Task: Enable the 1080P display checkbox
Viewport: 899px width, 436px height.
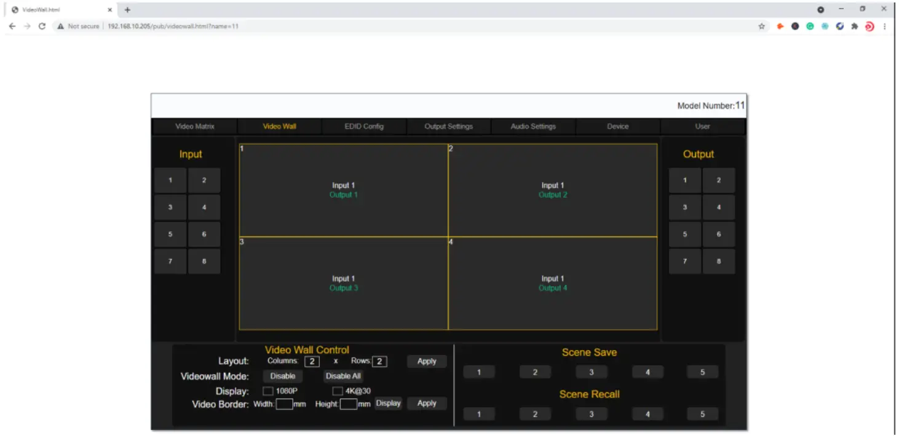Action: point(268,391)
